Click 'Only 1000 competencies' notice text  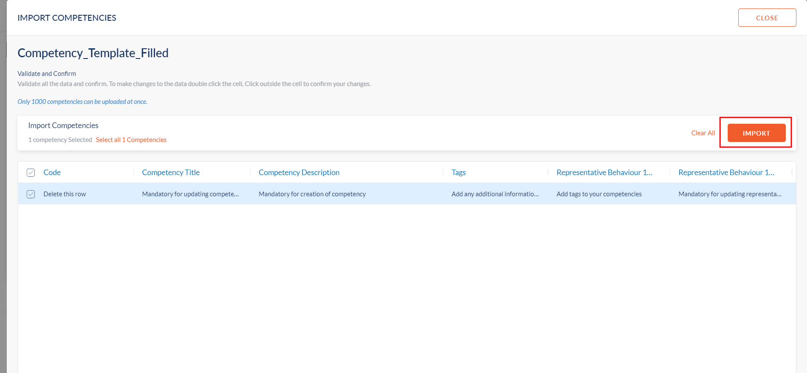click(x=82, y=102)
